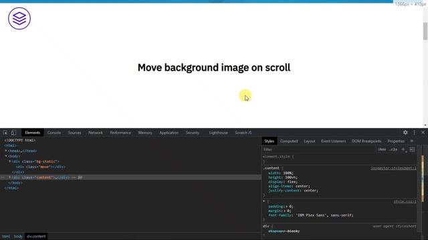Select the closing html tag line

[11, 188]
